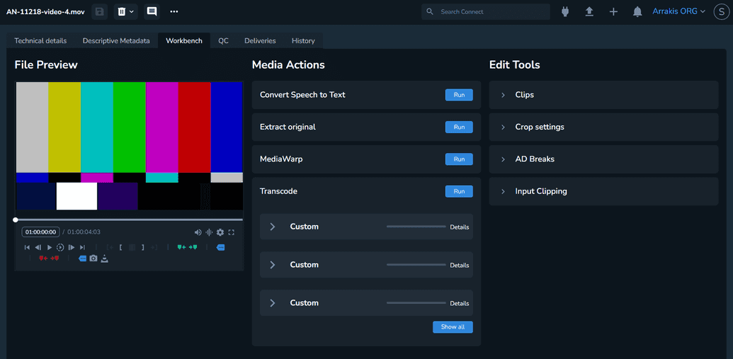Viewport: 733px width, 359px height.
Task: Play the video
Action: pyautogui.click(x=50, y=247)
